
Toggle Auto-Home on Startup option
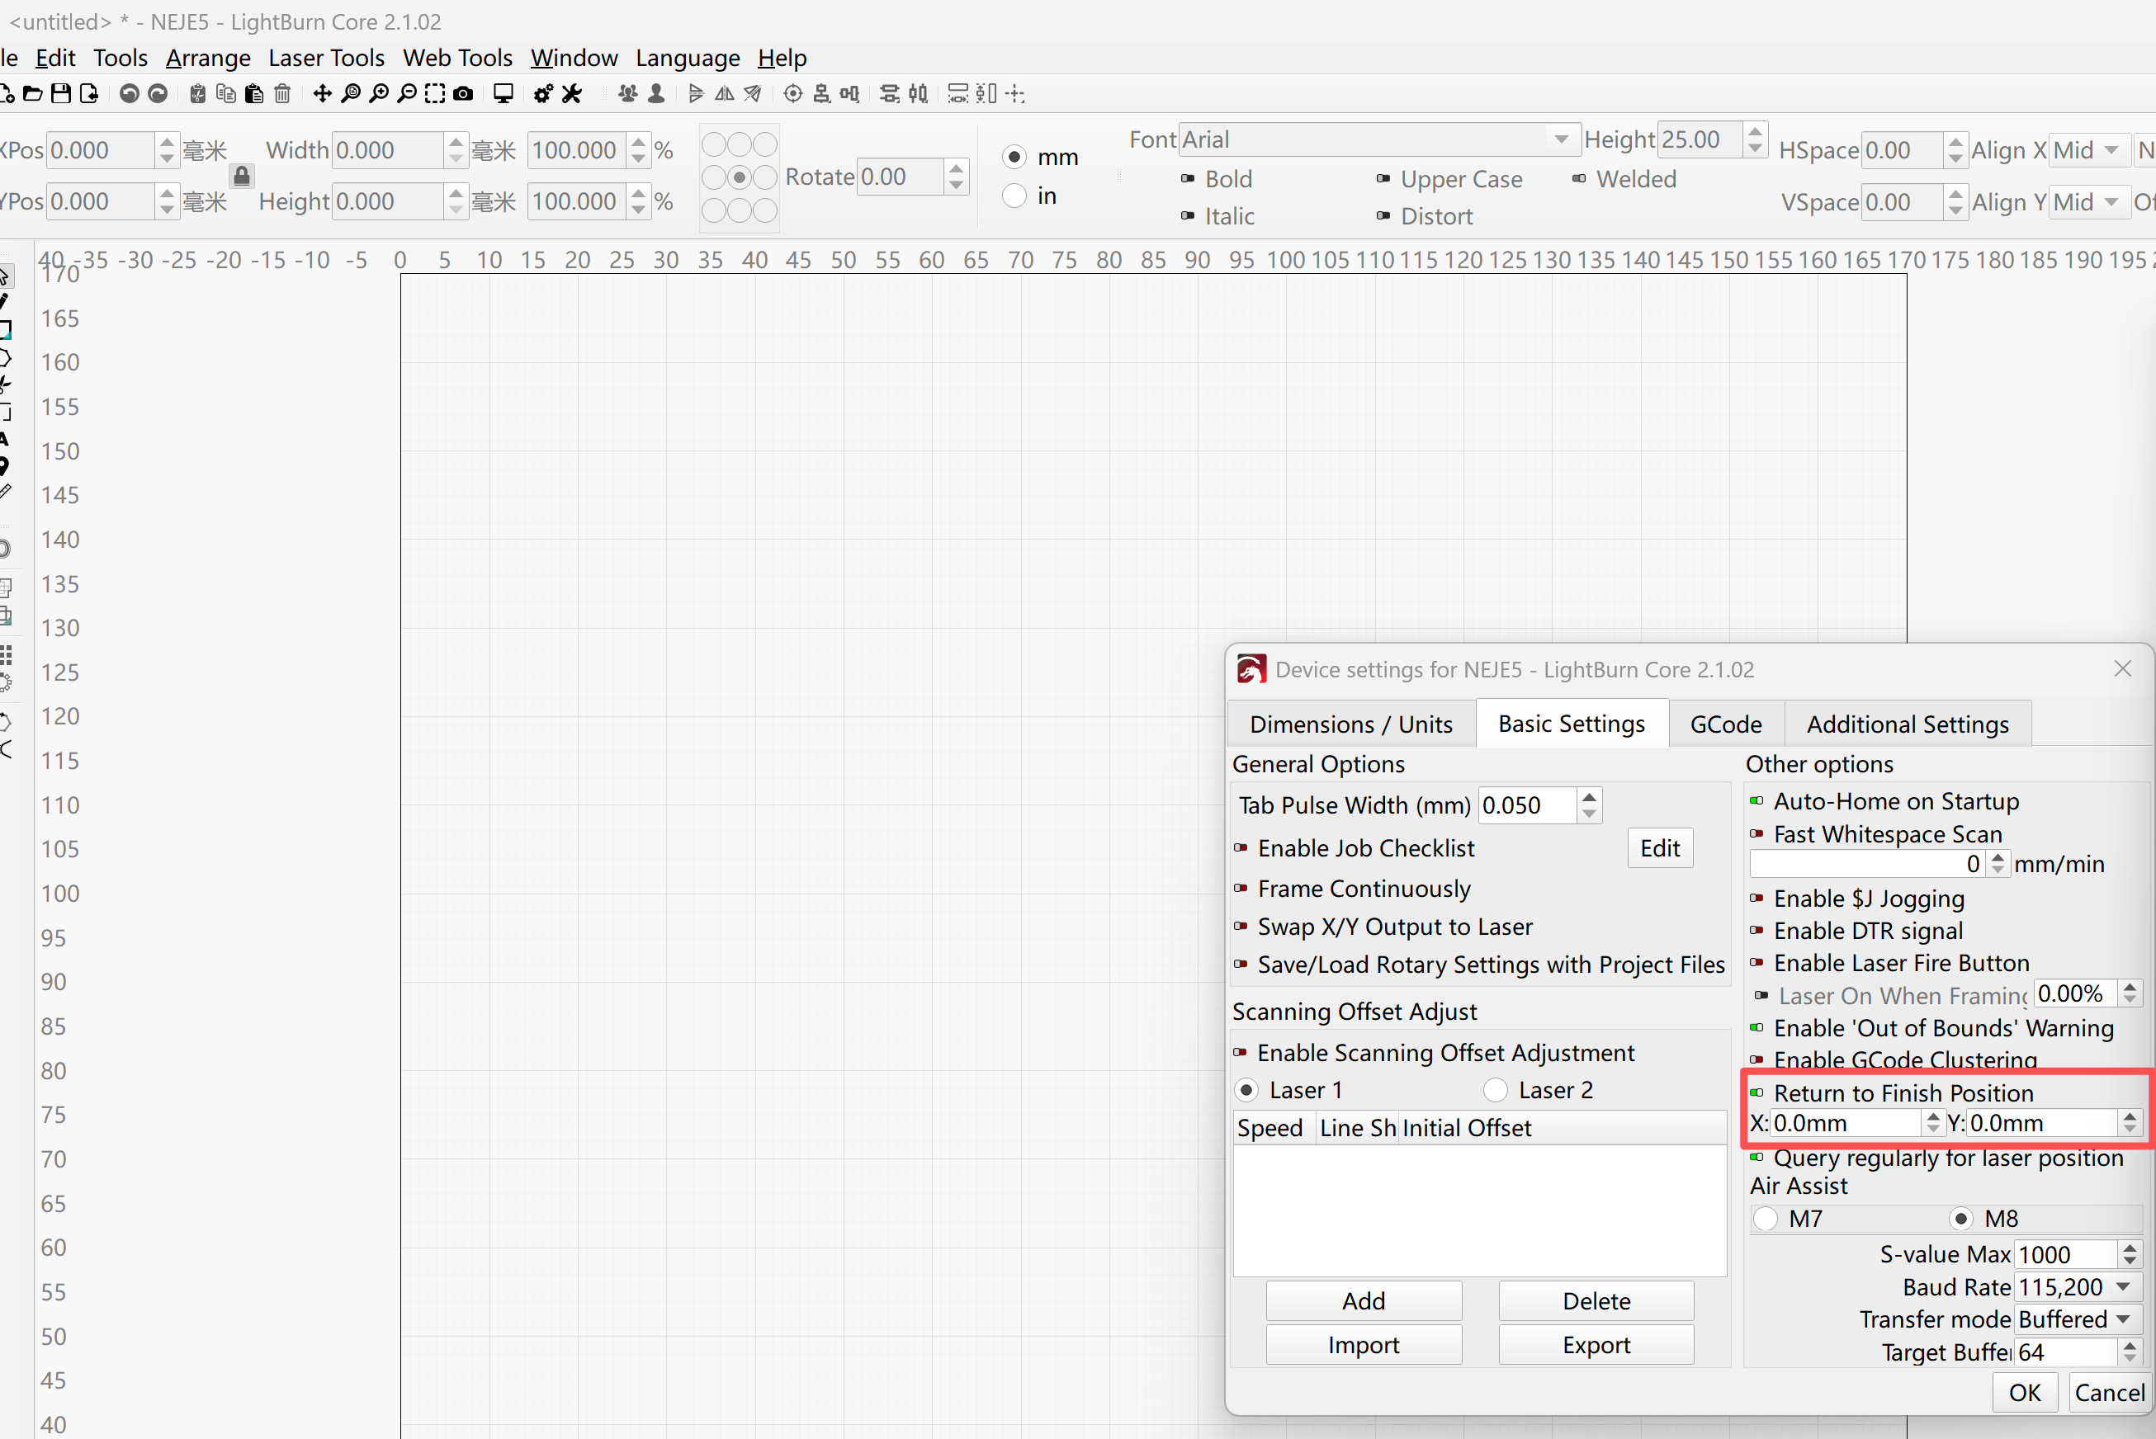pos(1885,801)
